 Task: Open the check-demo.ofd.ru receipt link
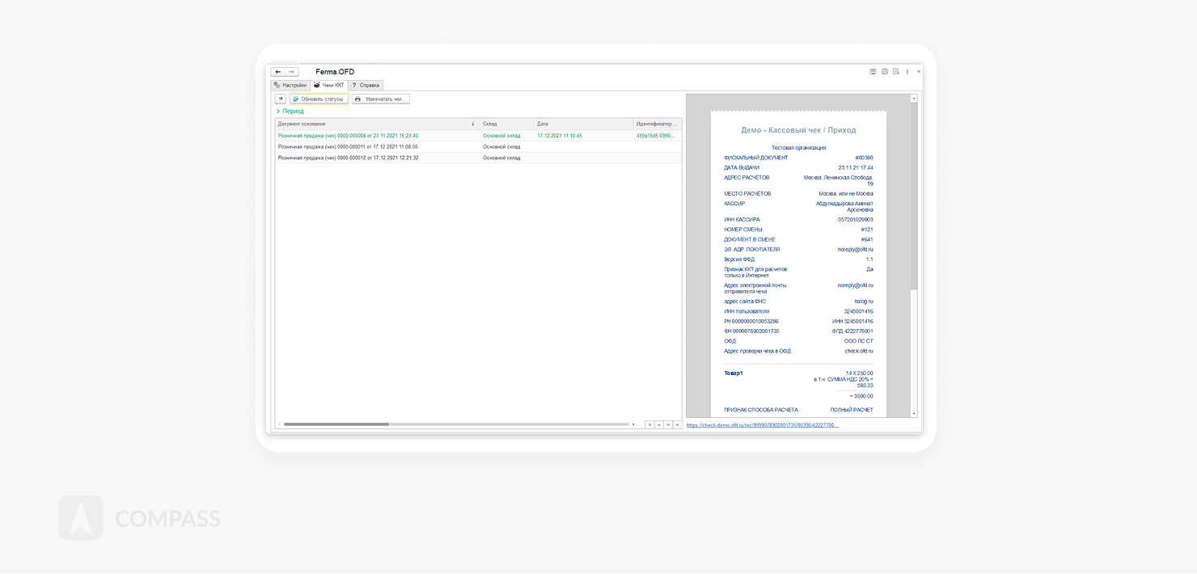pos(761,425)
